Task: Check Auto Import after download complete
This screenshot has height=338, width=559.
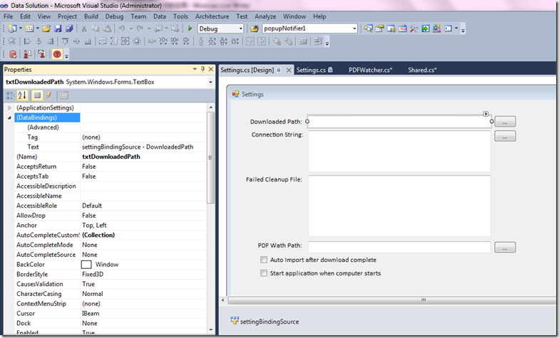Action: tap(264, 260)
